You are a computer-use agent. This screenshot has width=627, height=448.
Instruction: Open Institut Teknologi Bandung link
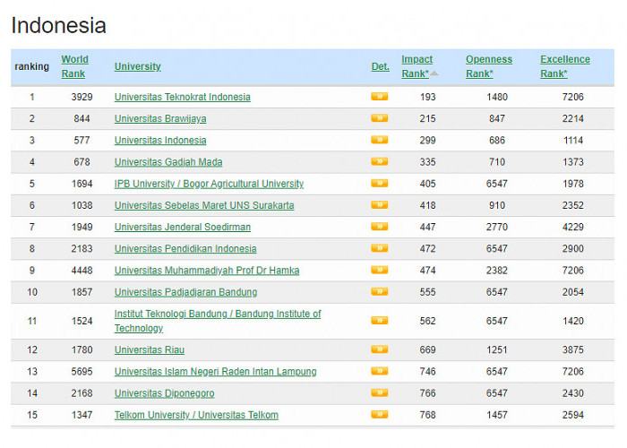[218, 321]
